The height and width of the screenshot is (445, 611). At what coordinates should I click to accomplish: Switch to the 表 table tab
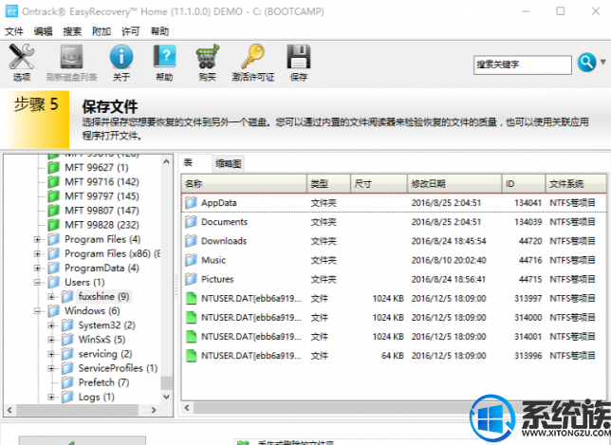pos(188,162)
